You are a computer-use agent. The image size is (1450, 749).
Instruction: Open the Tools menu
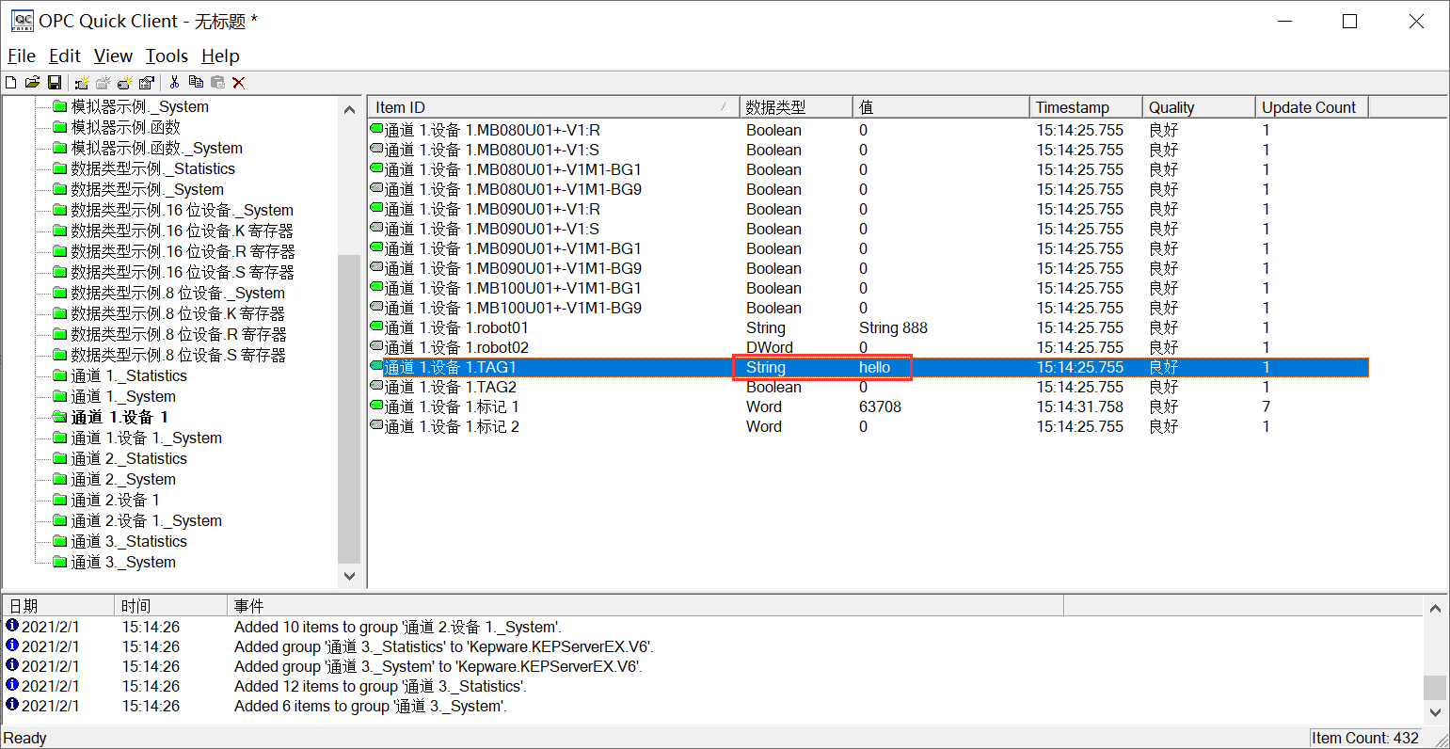click(167, 56)
